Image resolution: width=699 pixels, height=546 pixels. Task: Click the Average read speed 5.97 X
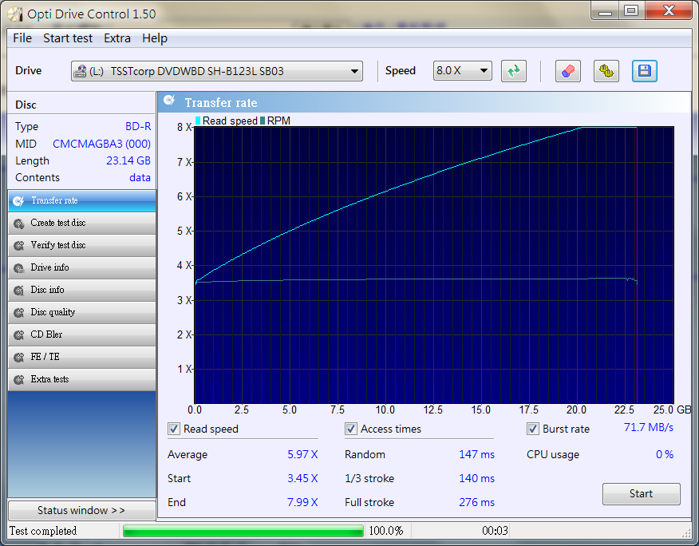pyautogui.click(x=302, y=454)
